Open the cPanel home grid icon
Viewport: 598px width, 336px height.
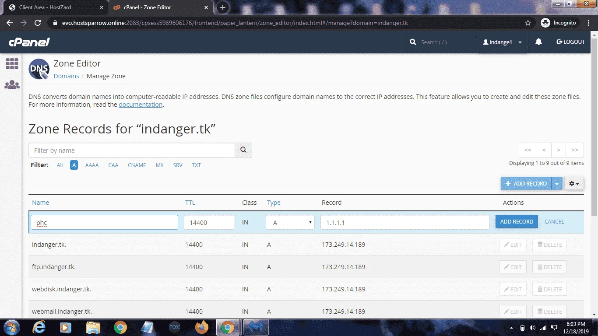click(x=12, y=64)
